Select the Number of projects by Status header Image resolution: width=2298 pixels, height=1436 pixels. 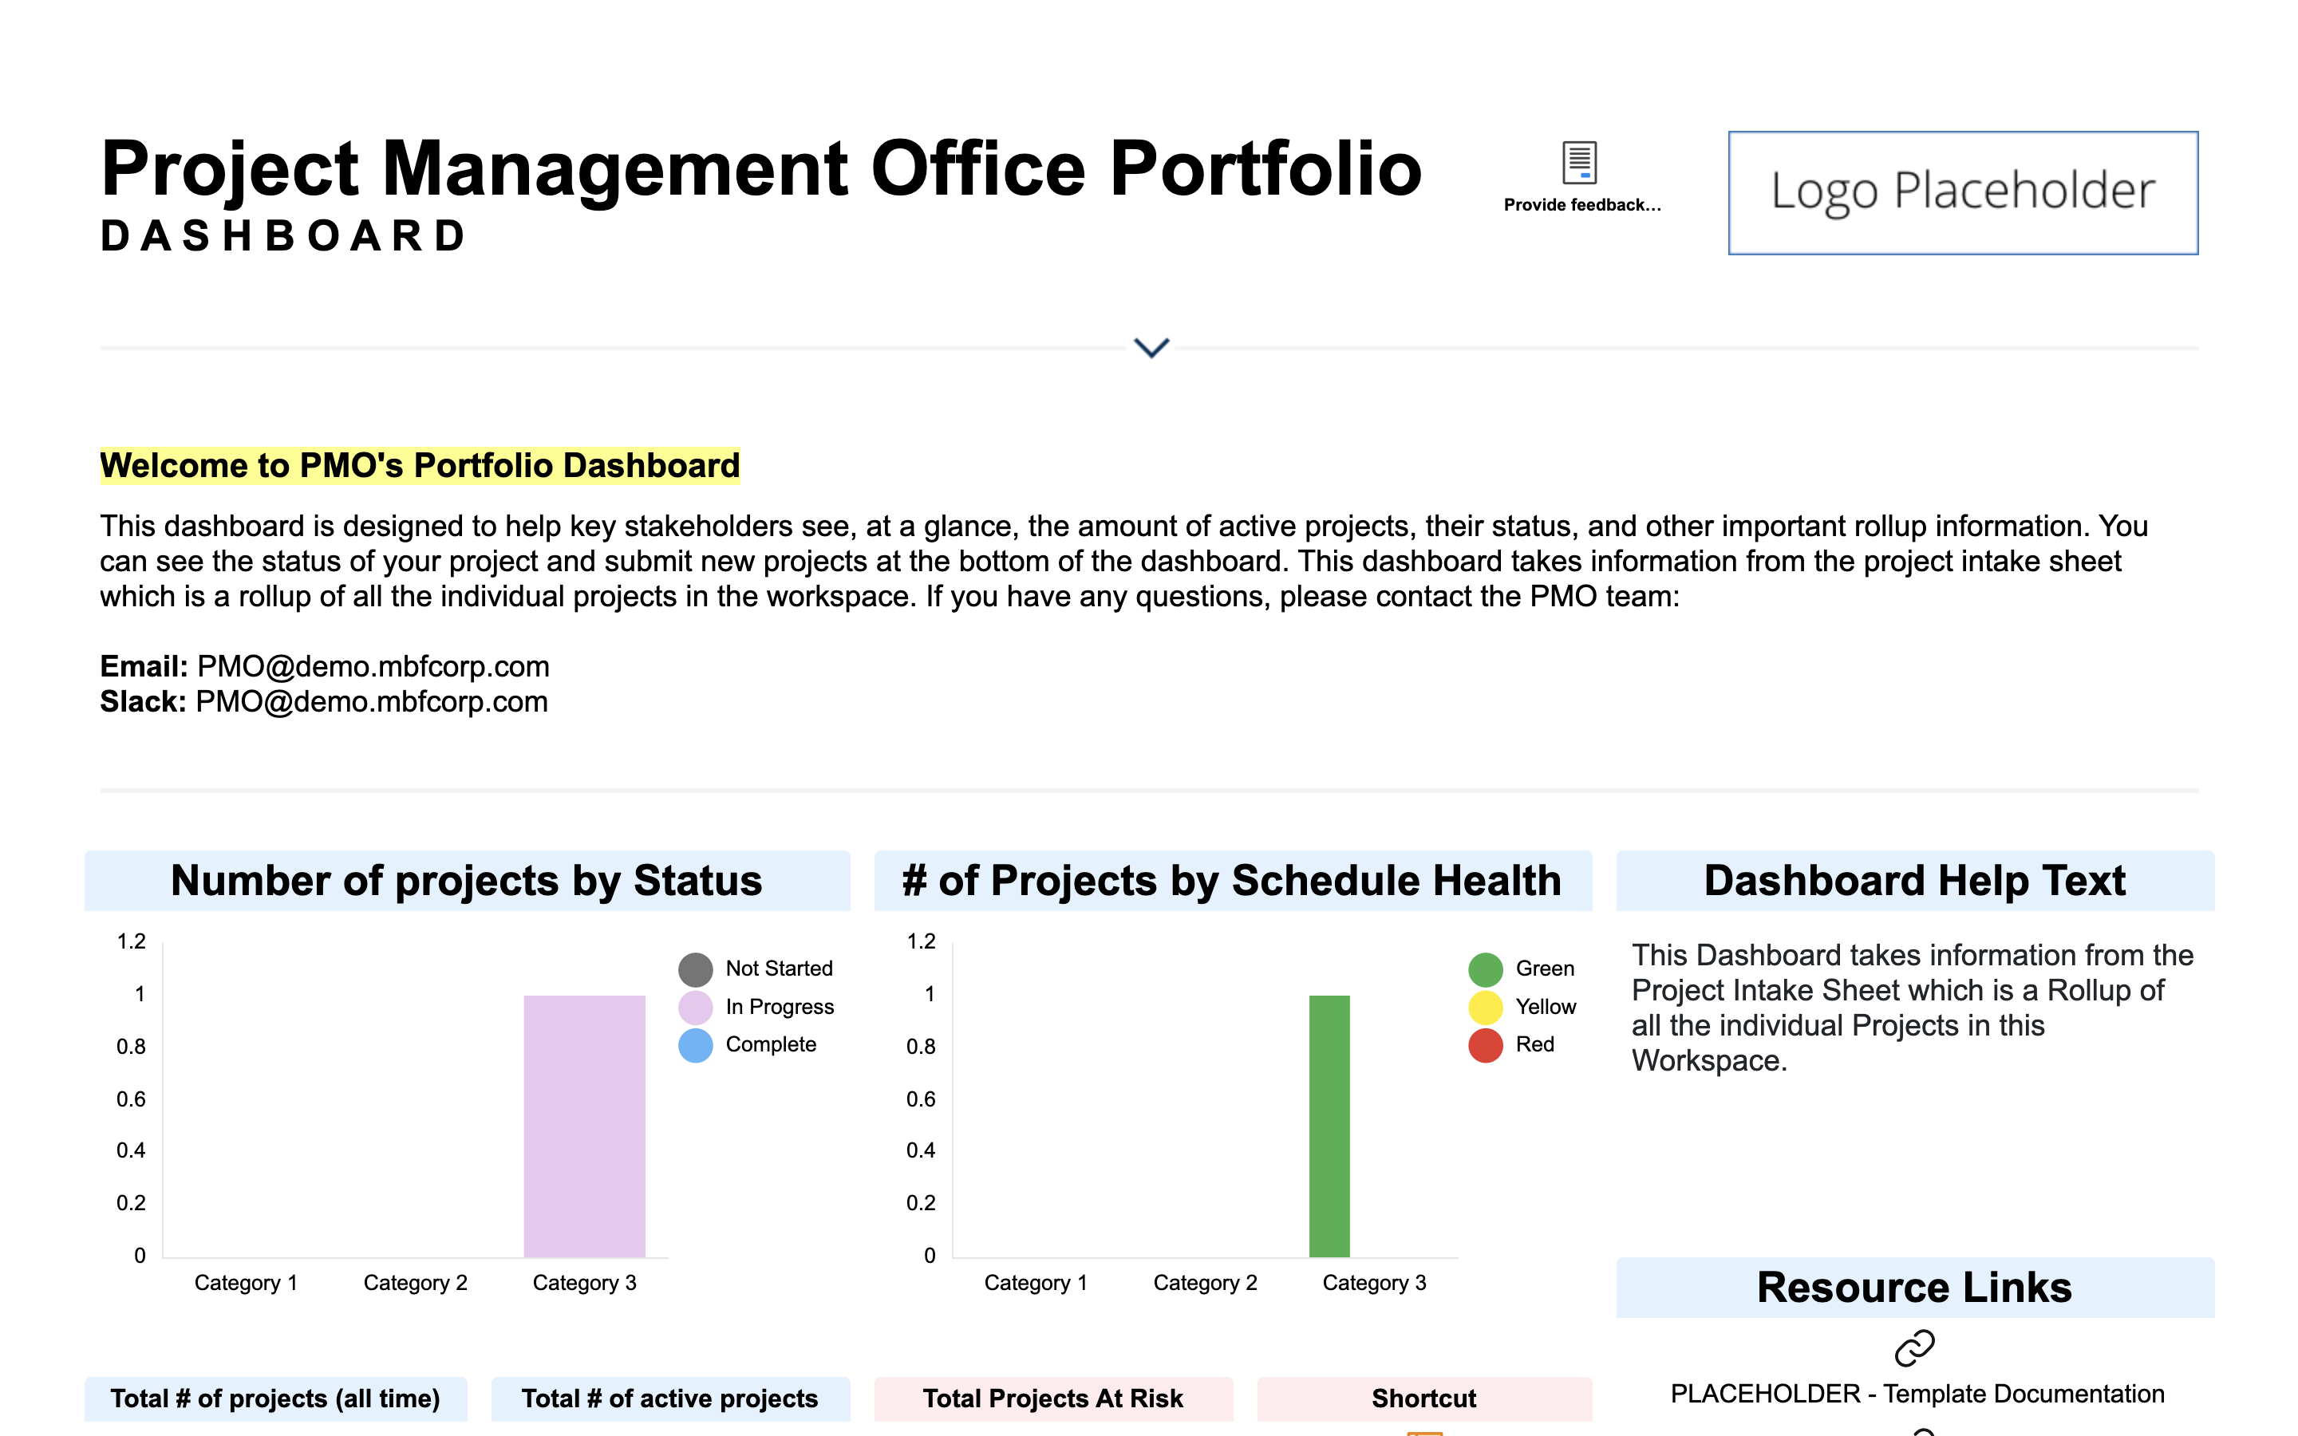(466, 881)
